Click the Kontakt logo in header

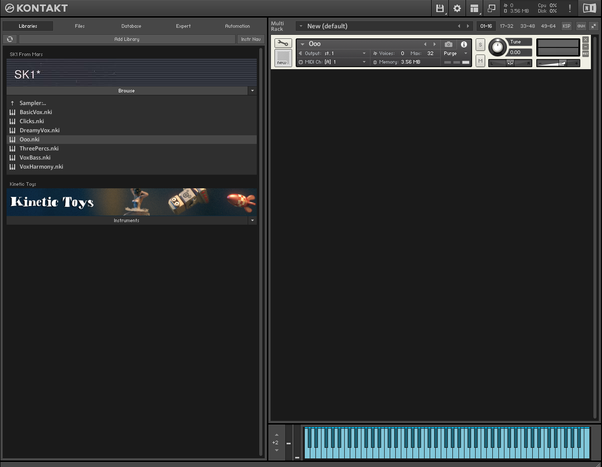(36, 8)
